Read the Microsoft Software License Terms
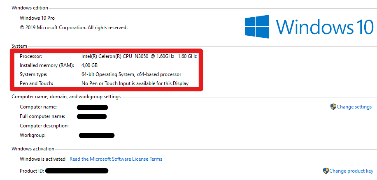The width and height of the screenshot is (377, 180). pyautogui.click(x=116, y=159)
